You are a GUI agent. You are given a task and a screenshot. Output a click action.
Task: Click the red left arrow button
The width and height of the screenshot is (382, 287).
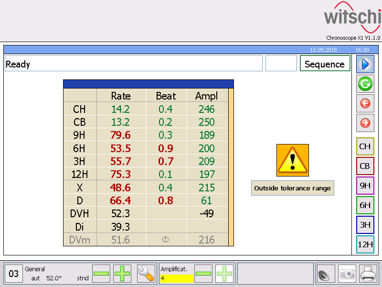click(x=365, y=103)
